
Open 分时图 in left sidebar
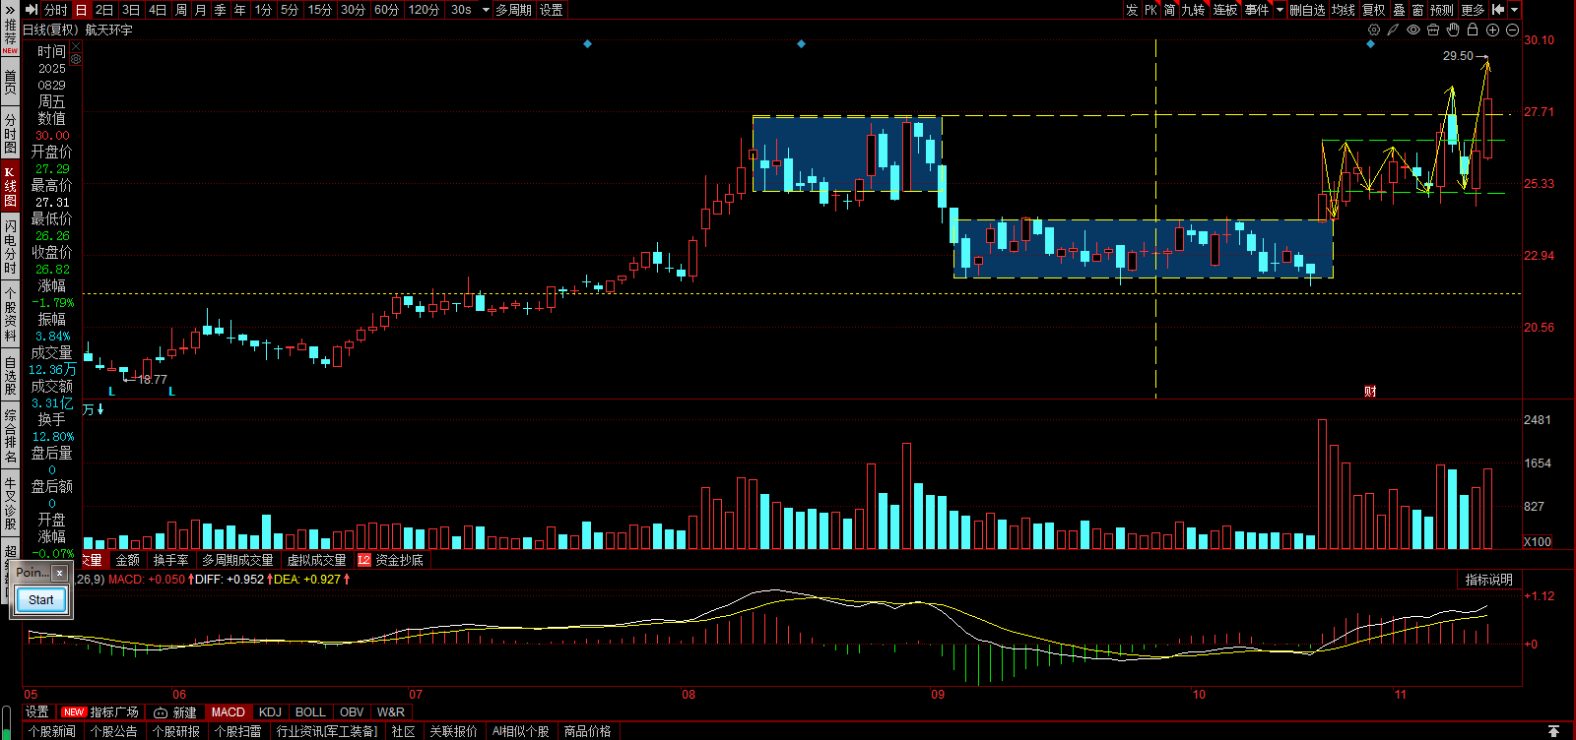pyautogui.click(x=10, y=132)
